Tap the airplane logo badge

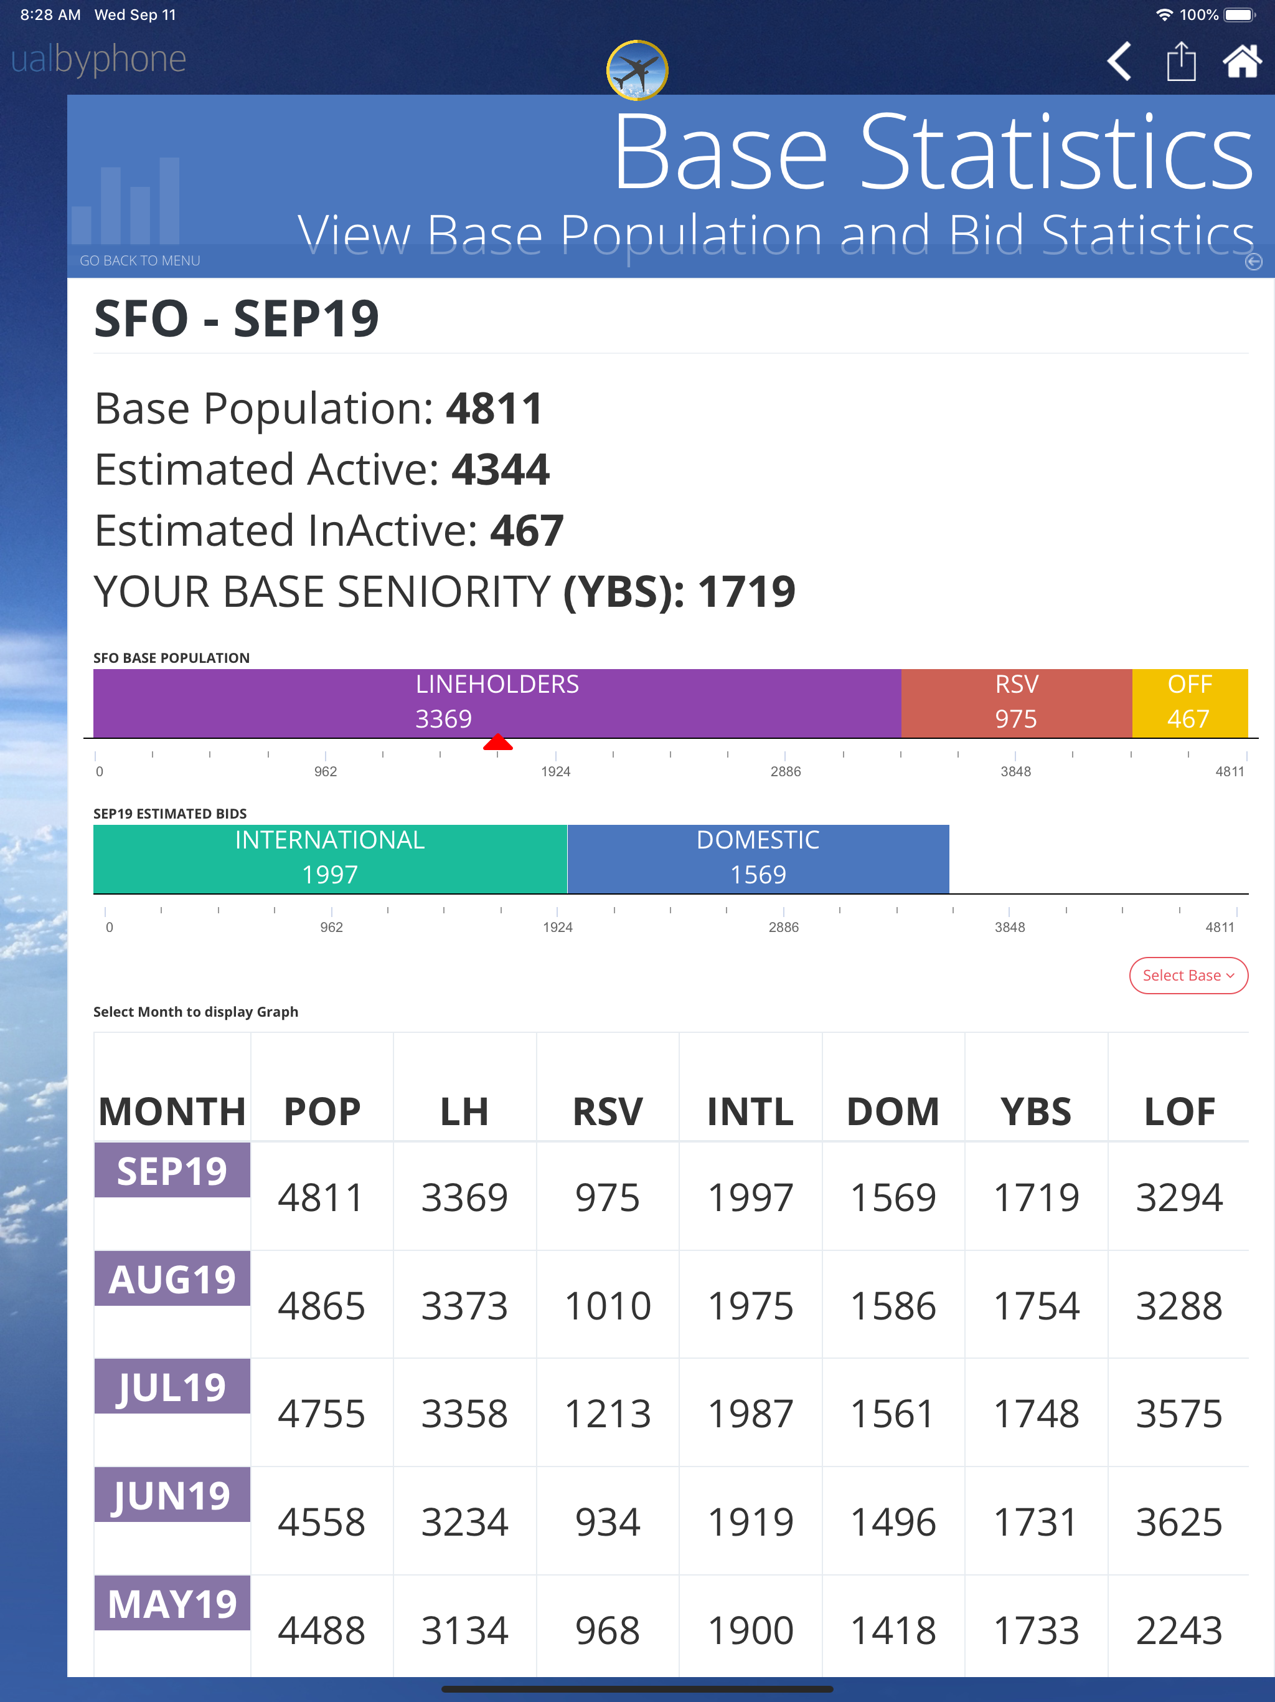[637, 70]
